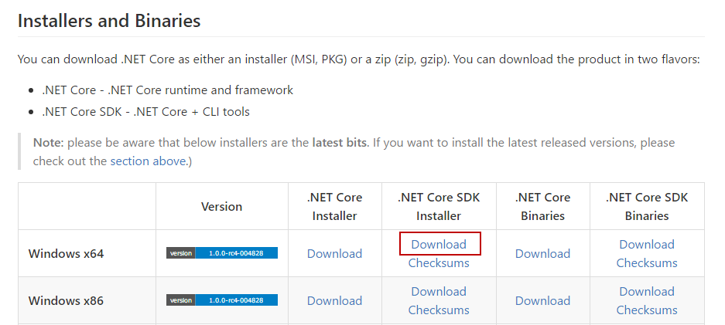Open the "section above" link
Image resolution: width=725 pixels, height=325 pixels.
(148, 161)
